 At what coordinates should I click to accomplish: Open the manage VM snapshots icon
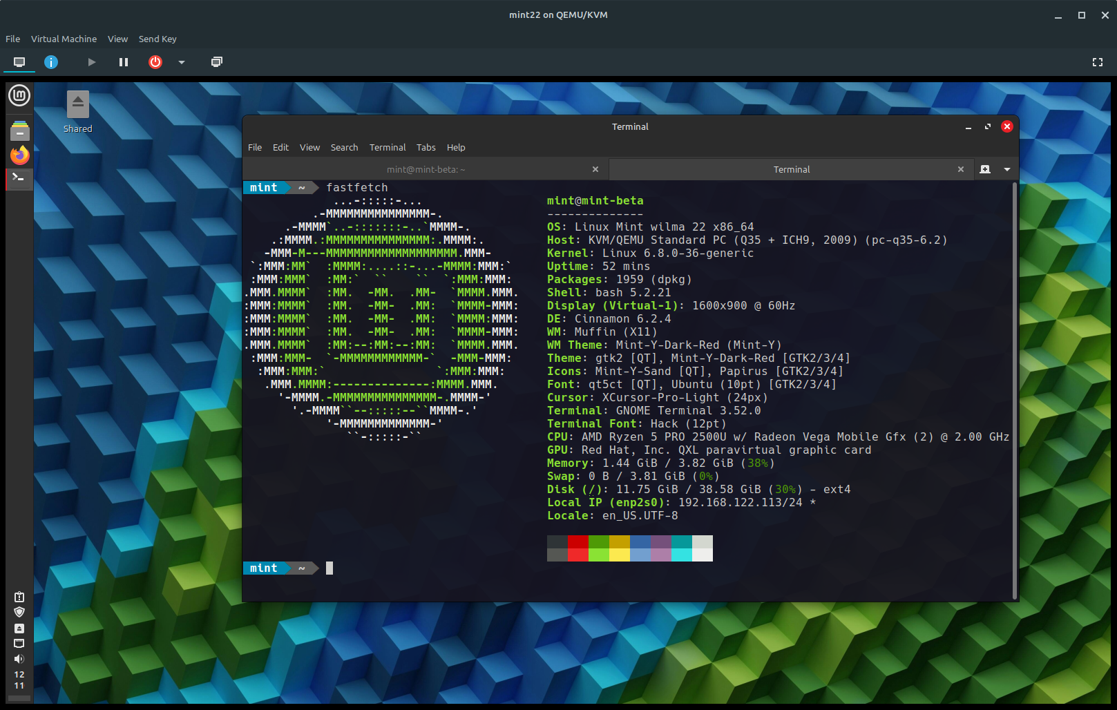coord(216,62)
